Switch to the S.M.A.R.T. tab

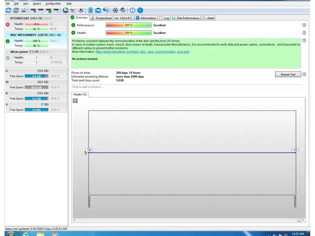click(124, 18)
